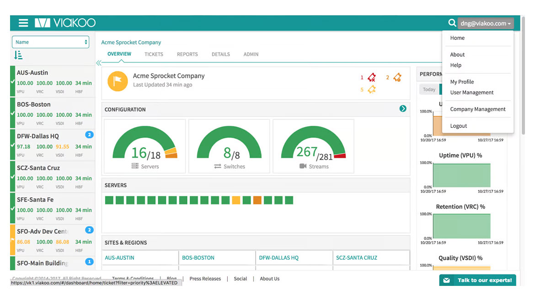Click the search magnifier icon
The height and width of the screenshot is (301, 535).
(x=452, y=23)
